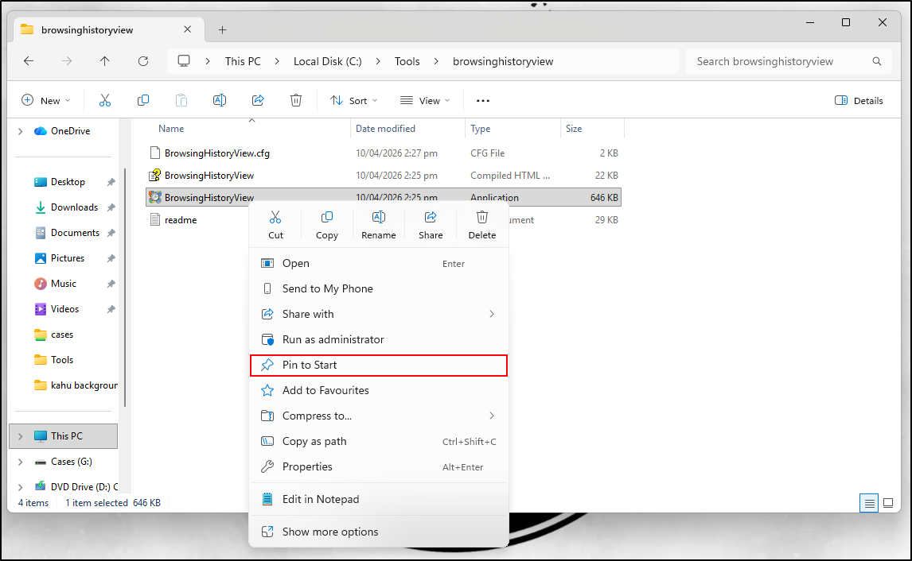Expand the DVD Drive (D:) node
The height and width of the screenshot is (561, 912).
point(21,486)
